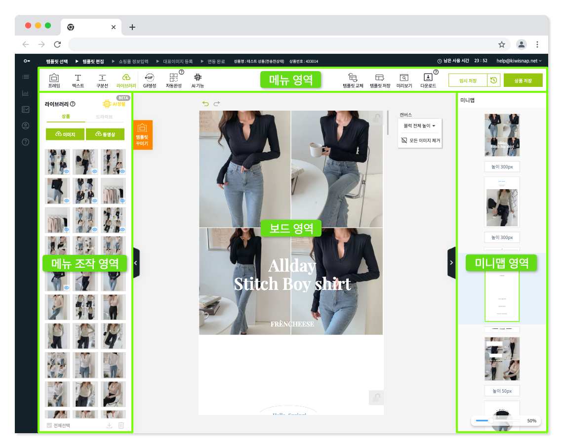Image resolution: width=563 pixels, height=448 pixels.
Task: Toggle eye icon on first library thumbnail
Action: click(x=67, y=171)
